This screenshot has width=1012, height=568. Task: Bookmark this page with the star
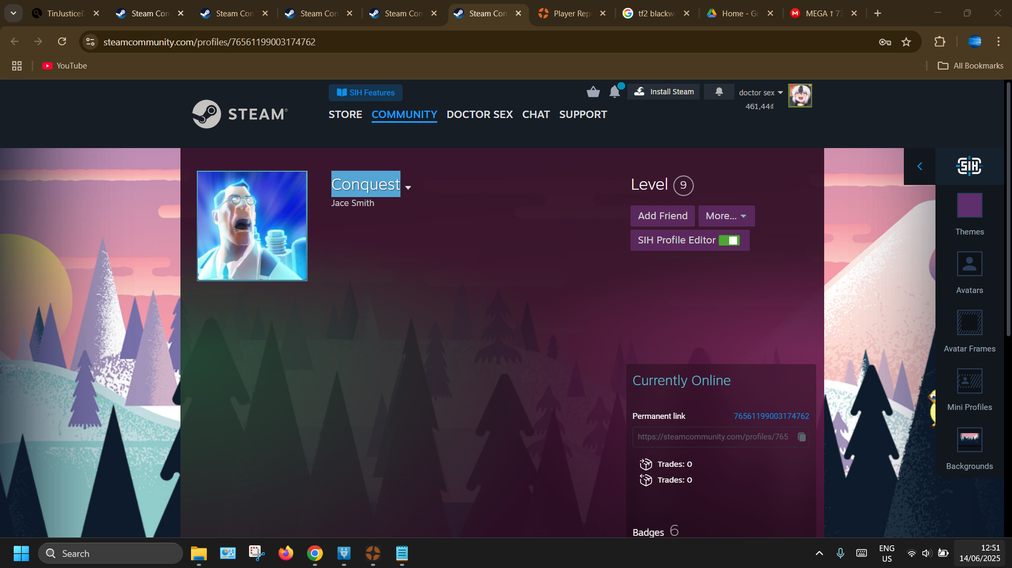point(906,42)
